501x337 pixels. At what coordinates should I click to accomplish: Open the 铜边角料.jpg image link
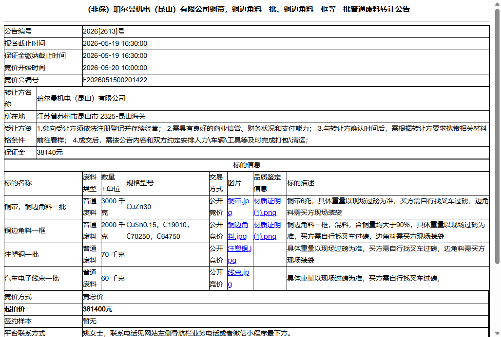click(x=238, y=231)
